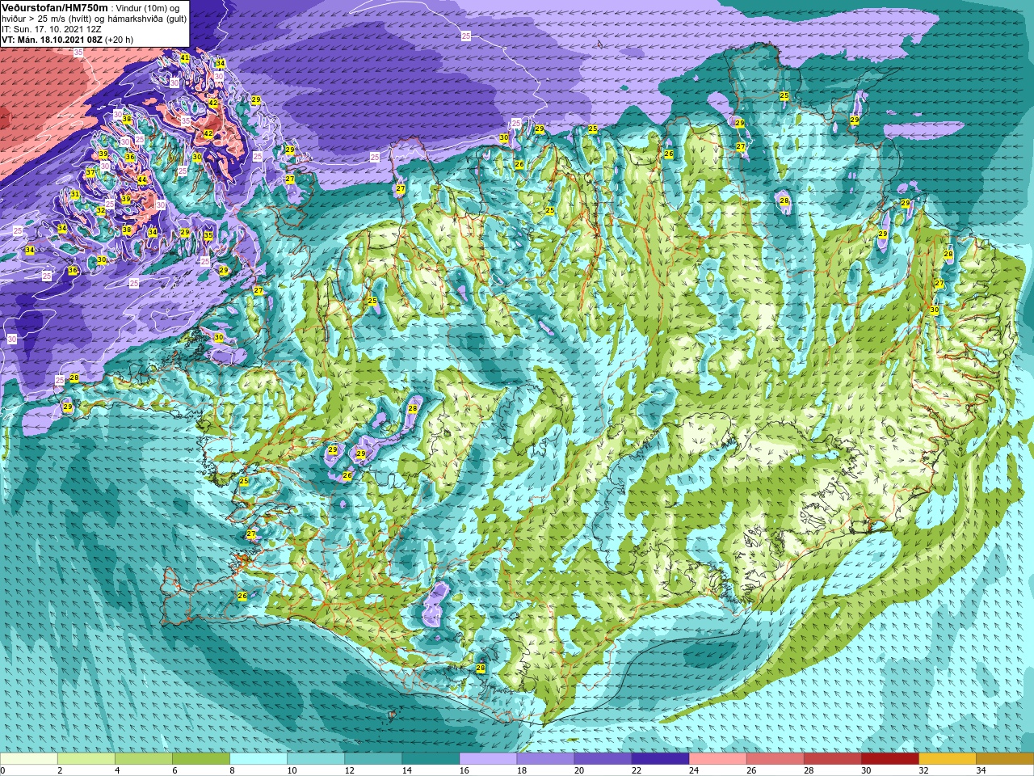
Task: Click the 'VT: Mán. 18.10.2021 08Z (+20 h)' line
Action: tap(68, 40)
